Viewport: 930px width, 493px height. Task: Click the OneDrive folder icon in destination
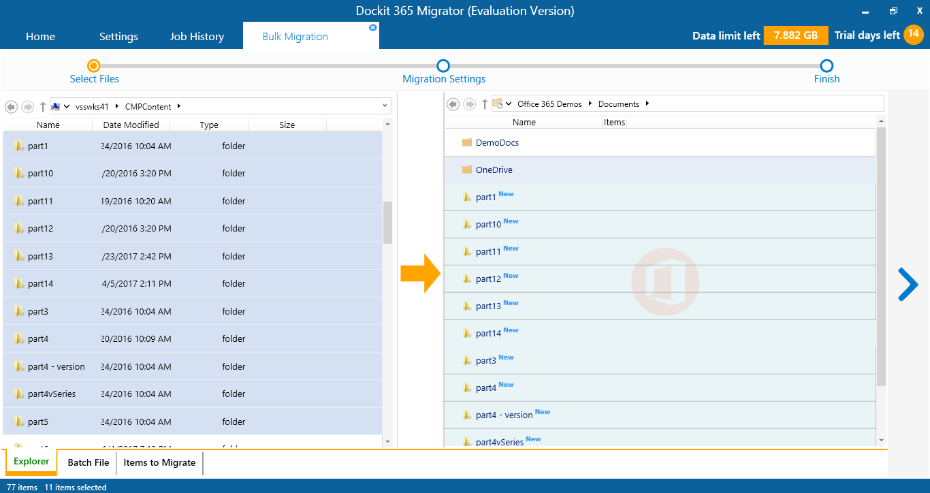[467, 170]
